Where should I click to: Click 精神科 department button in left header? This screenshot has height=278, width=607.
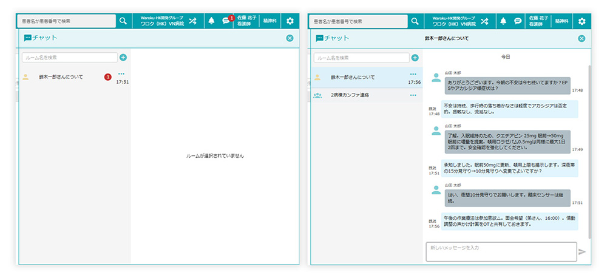tap(270, 21)
